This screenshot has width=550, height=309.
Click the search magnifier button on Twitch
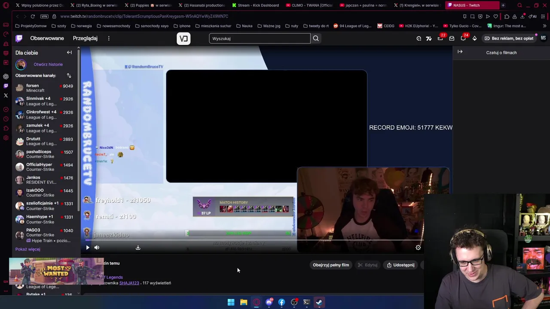coord(316,38)
